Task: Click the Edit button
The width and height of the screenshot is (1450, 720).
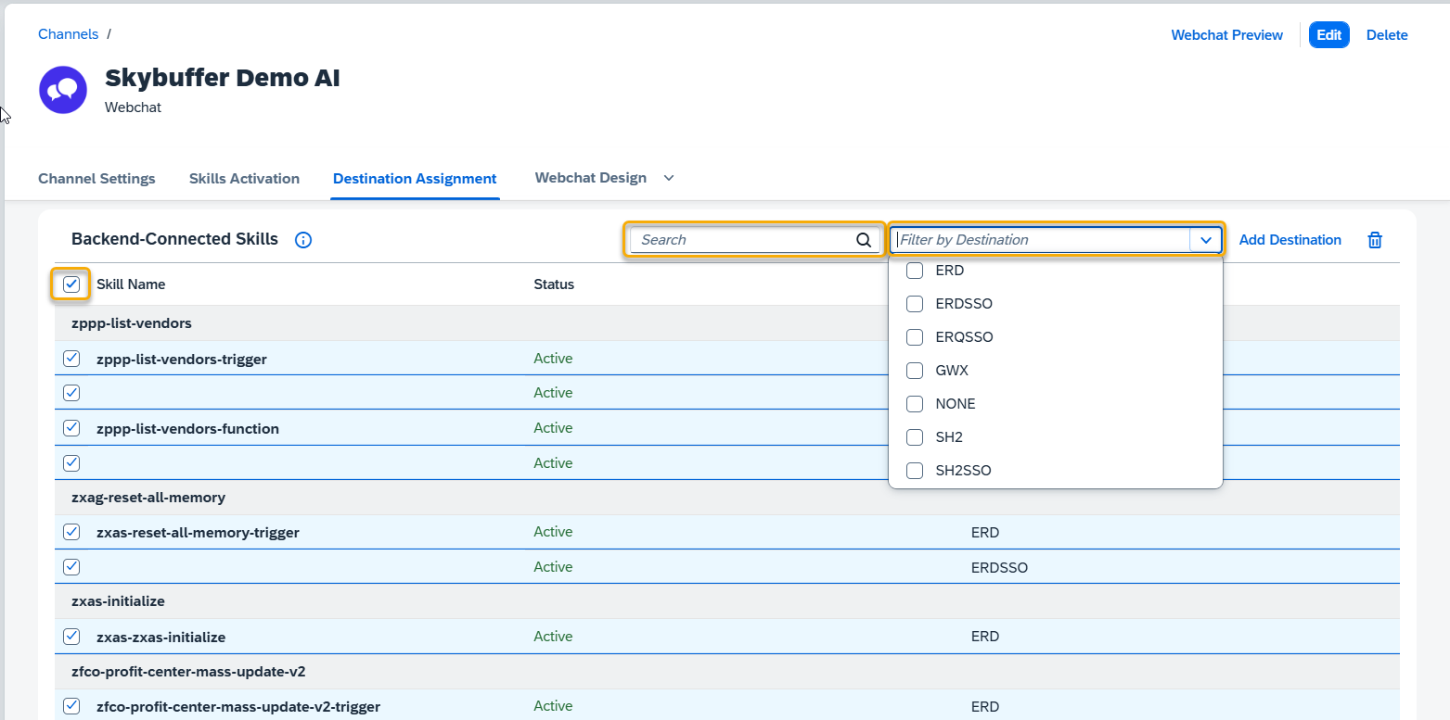Action: (x=1328, y=35)
